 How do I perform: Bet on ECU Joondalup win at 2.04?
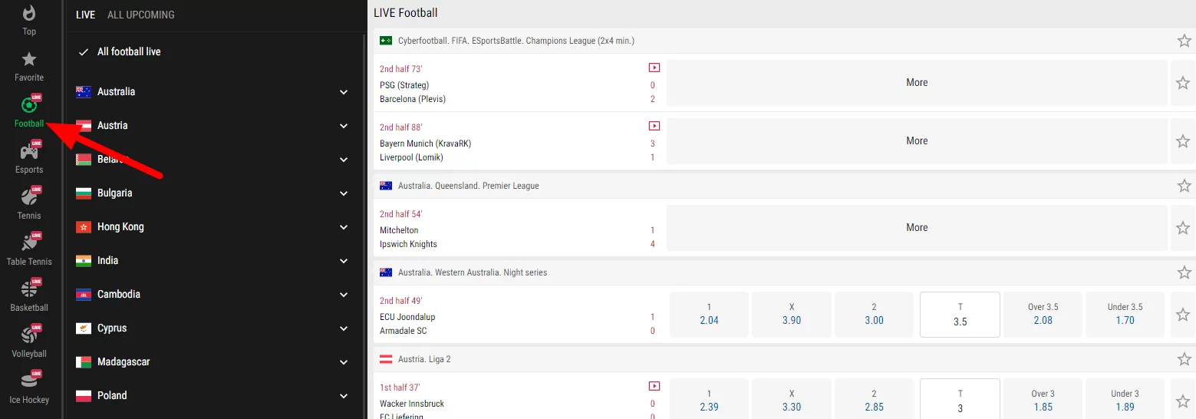[x=709, y=315]
